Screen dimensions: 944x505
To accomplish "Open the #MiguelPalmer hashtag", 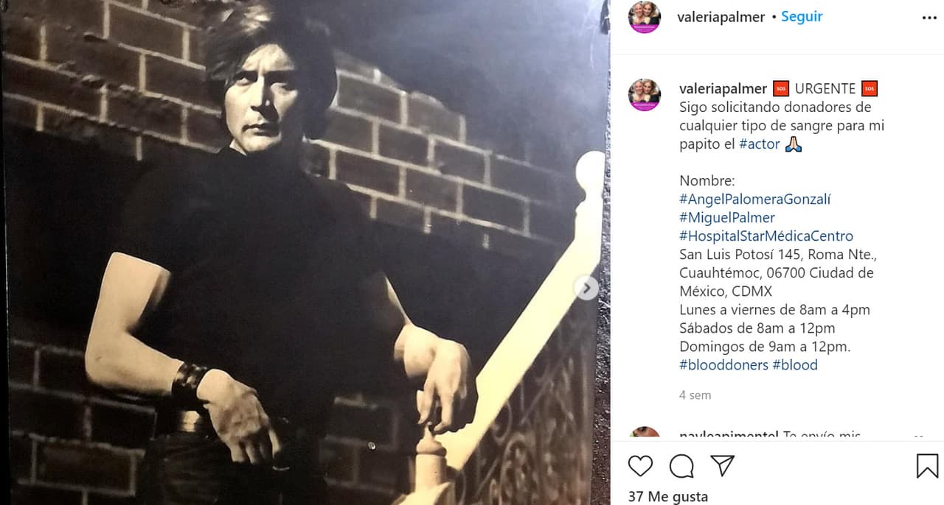I will pyautogui.click(x=726, y=217).
